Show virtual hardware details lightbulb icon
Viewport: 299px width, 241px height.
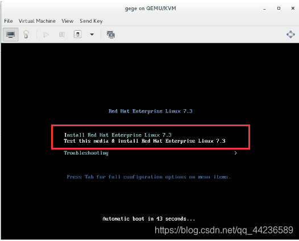pos(26,35)
